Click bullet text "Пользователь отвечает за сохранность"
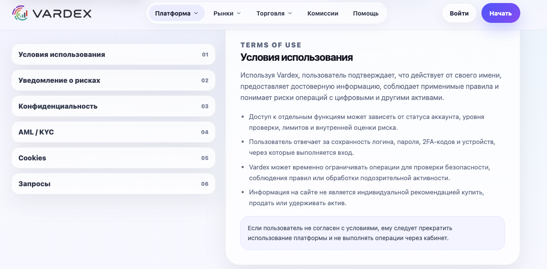 (x=372, y=147)
